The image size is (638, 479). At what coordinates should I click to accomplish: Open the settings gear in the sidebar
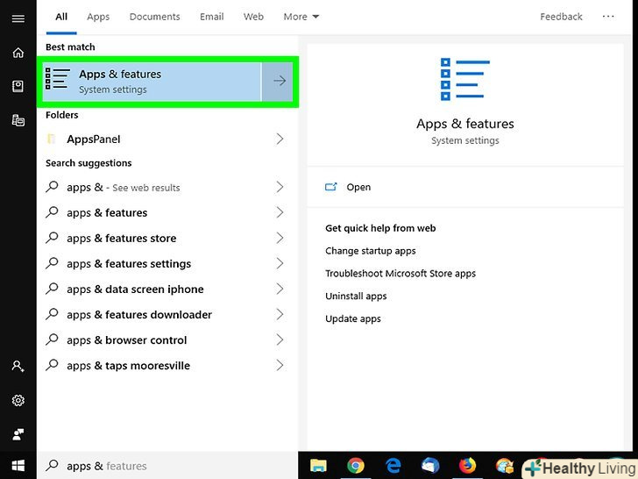18,400
